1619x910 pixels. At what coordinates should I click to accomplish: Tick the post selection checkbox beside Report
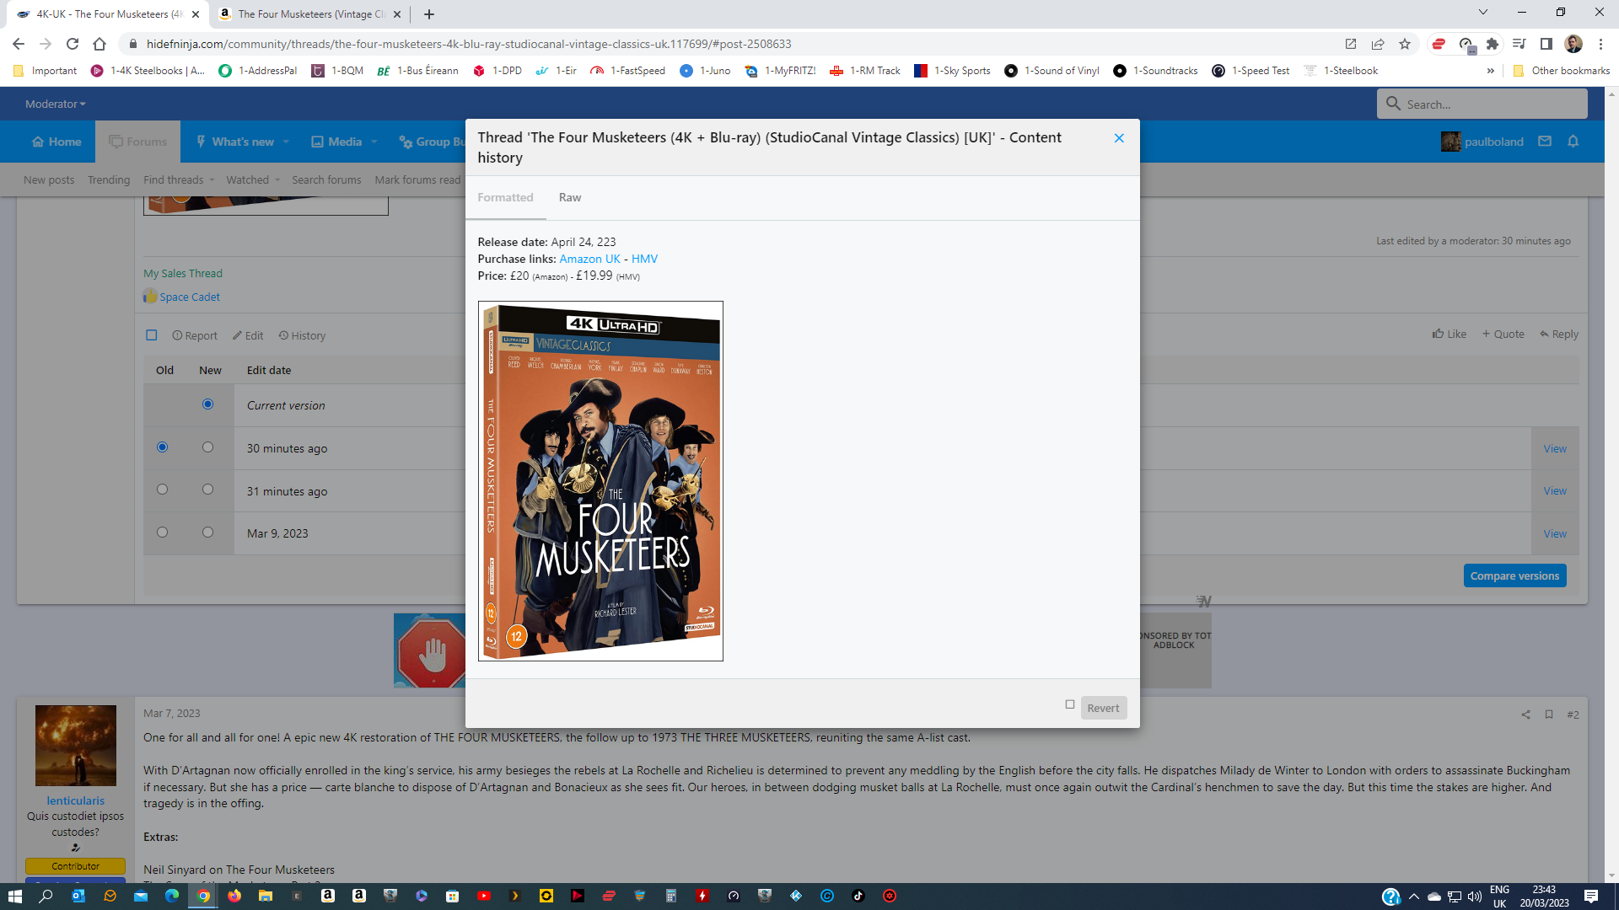click(152, 335)
